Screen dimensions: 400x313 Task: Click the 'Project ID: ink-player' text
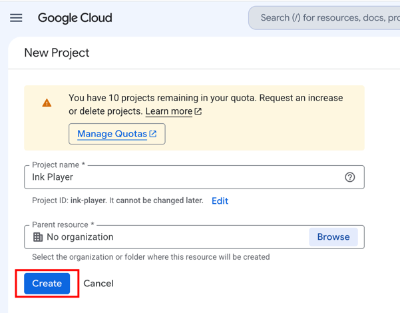[x=69, y=200]
